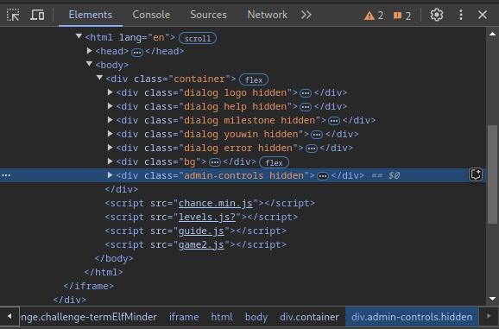Select the closing </iframe> tag line
Image resolution: width=499 pixels, height=329 pixels.
point(88,286)
